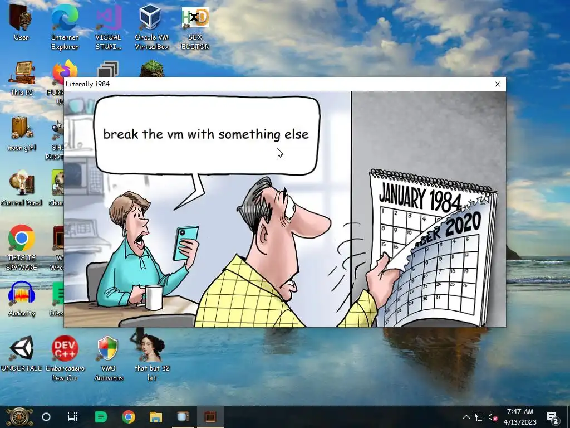Open Internet Explorer desktop shortcut
Screen dimensions: 570x428
pyautogui.click(x=65, y=28)
